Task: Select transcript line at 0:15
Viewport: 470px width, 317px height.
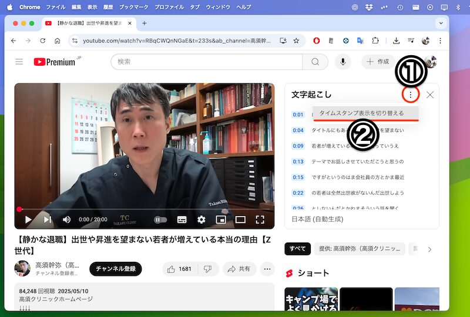Action: pos(358,177)
